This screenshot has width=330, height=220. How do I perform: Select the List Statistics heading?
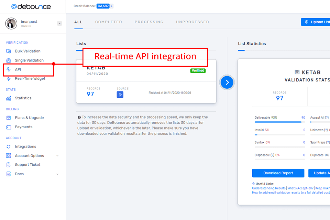pyautogui.click(x=252, y=44)
